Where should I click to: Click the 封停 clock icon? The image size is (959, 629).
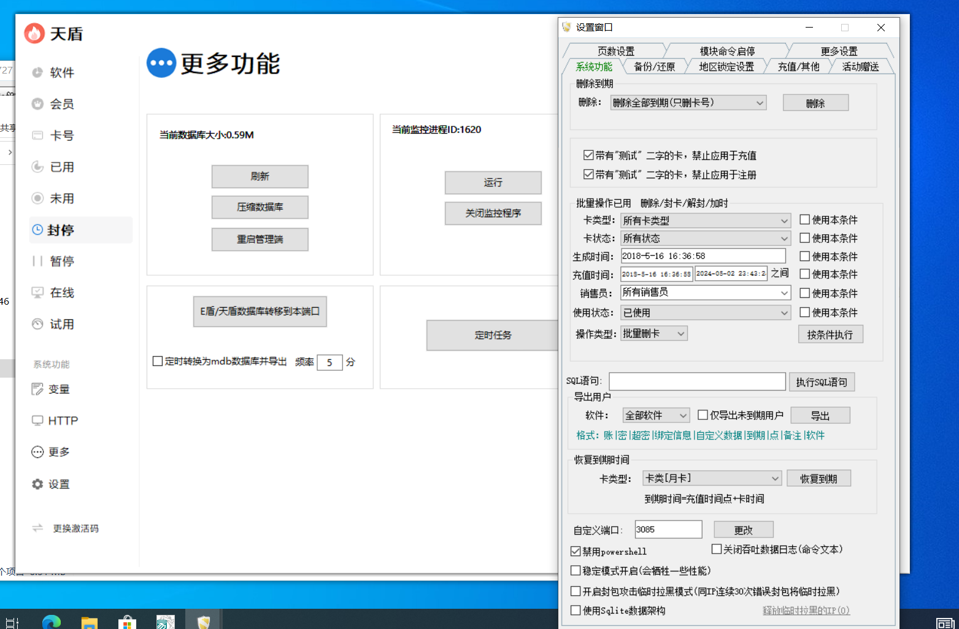(x=37, y=230)
